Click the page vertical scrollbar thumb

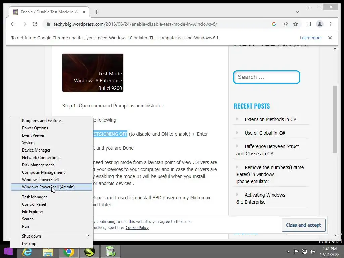coord(335,119)
